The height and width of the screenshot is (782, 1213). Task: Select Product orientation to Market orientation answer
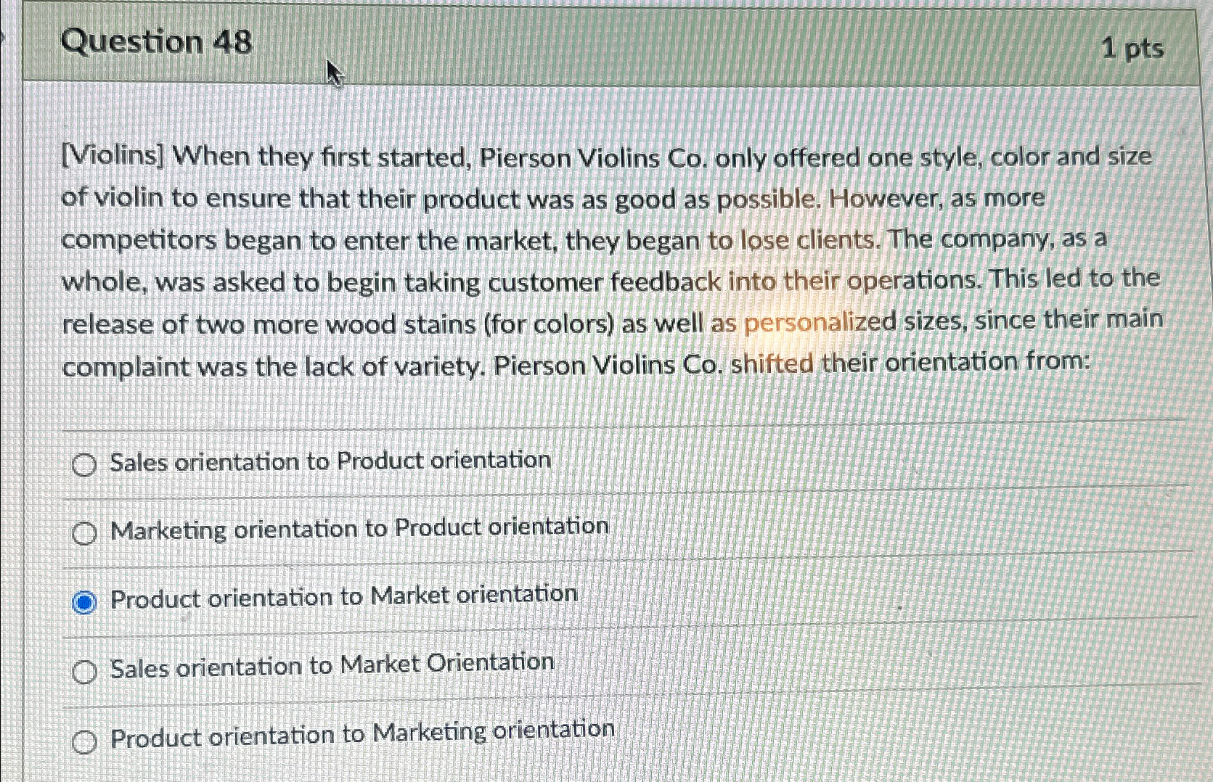(x=83, y=601)
